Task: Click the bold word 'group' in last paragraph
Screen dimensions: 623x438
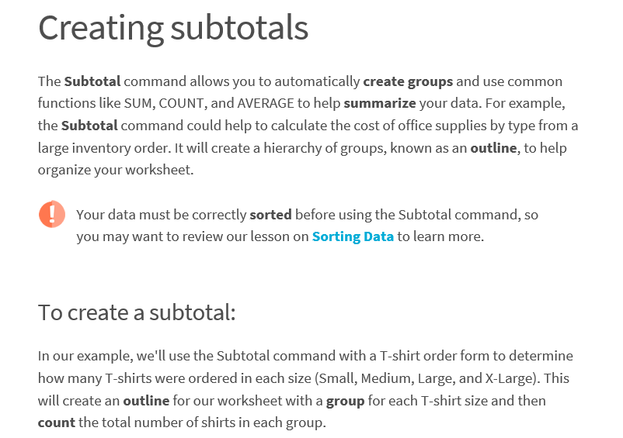Action: (345, 401)
